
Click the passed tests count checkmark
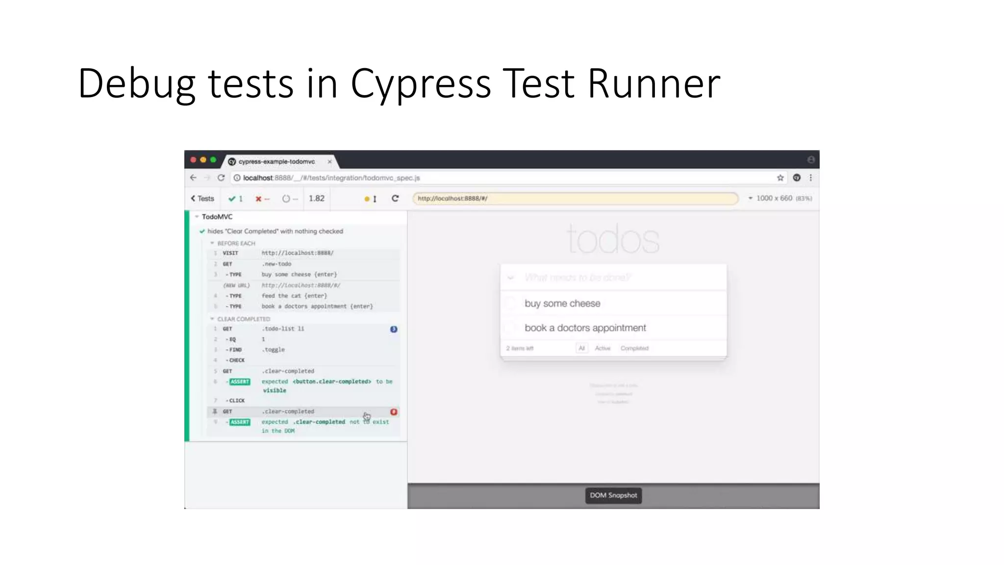235,198
